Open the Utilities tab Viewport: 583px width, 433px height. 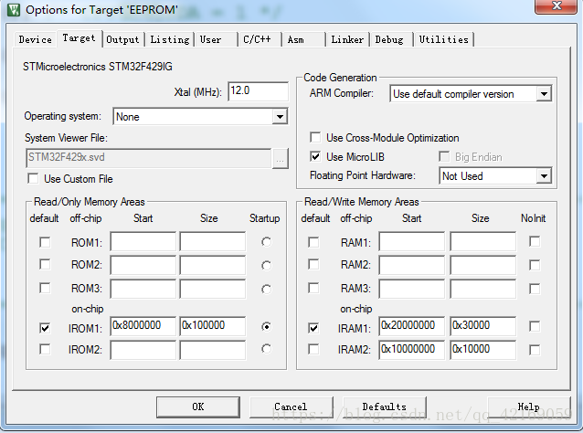point(443,40)
